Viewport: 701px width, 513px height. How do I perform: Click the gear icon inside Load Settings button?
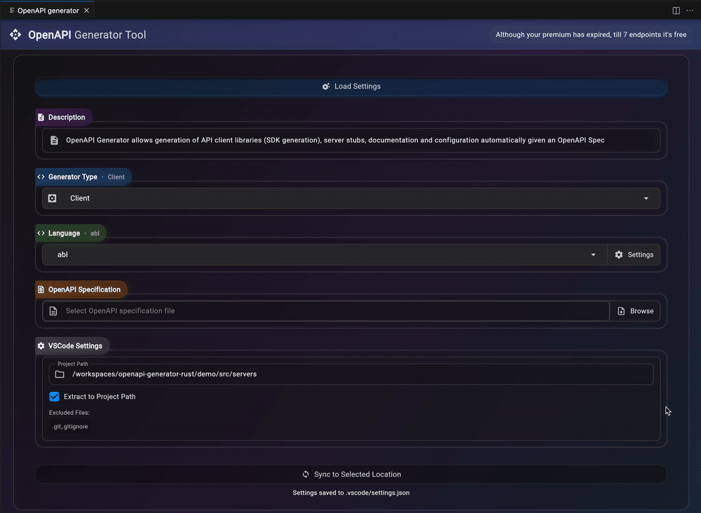[x=326, y=86]
